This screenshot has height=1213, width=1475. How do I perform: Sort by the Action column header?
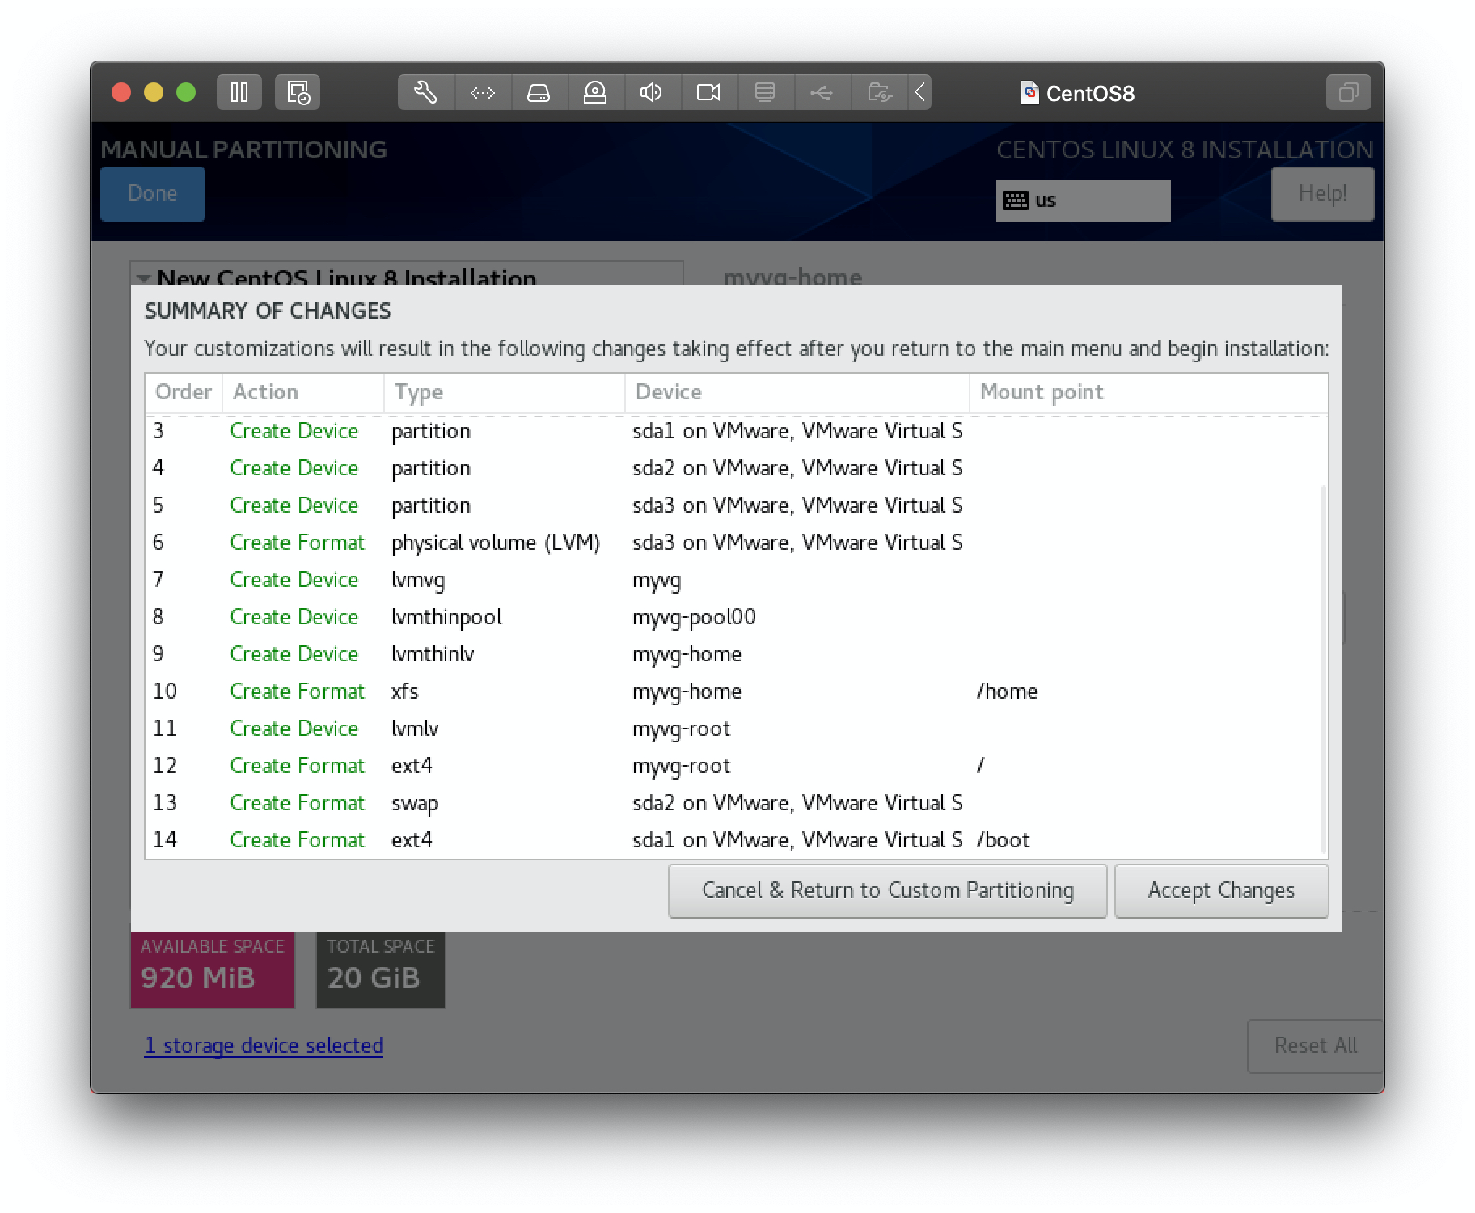click(x=302, y=392)
